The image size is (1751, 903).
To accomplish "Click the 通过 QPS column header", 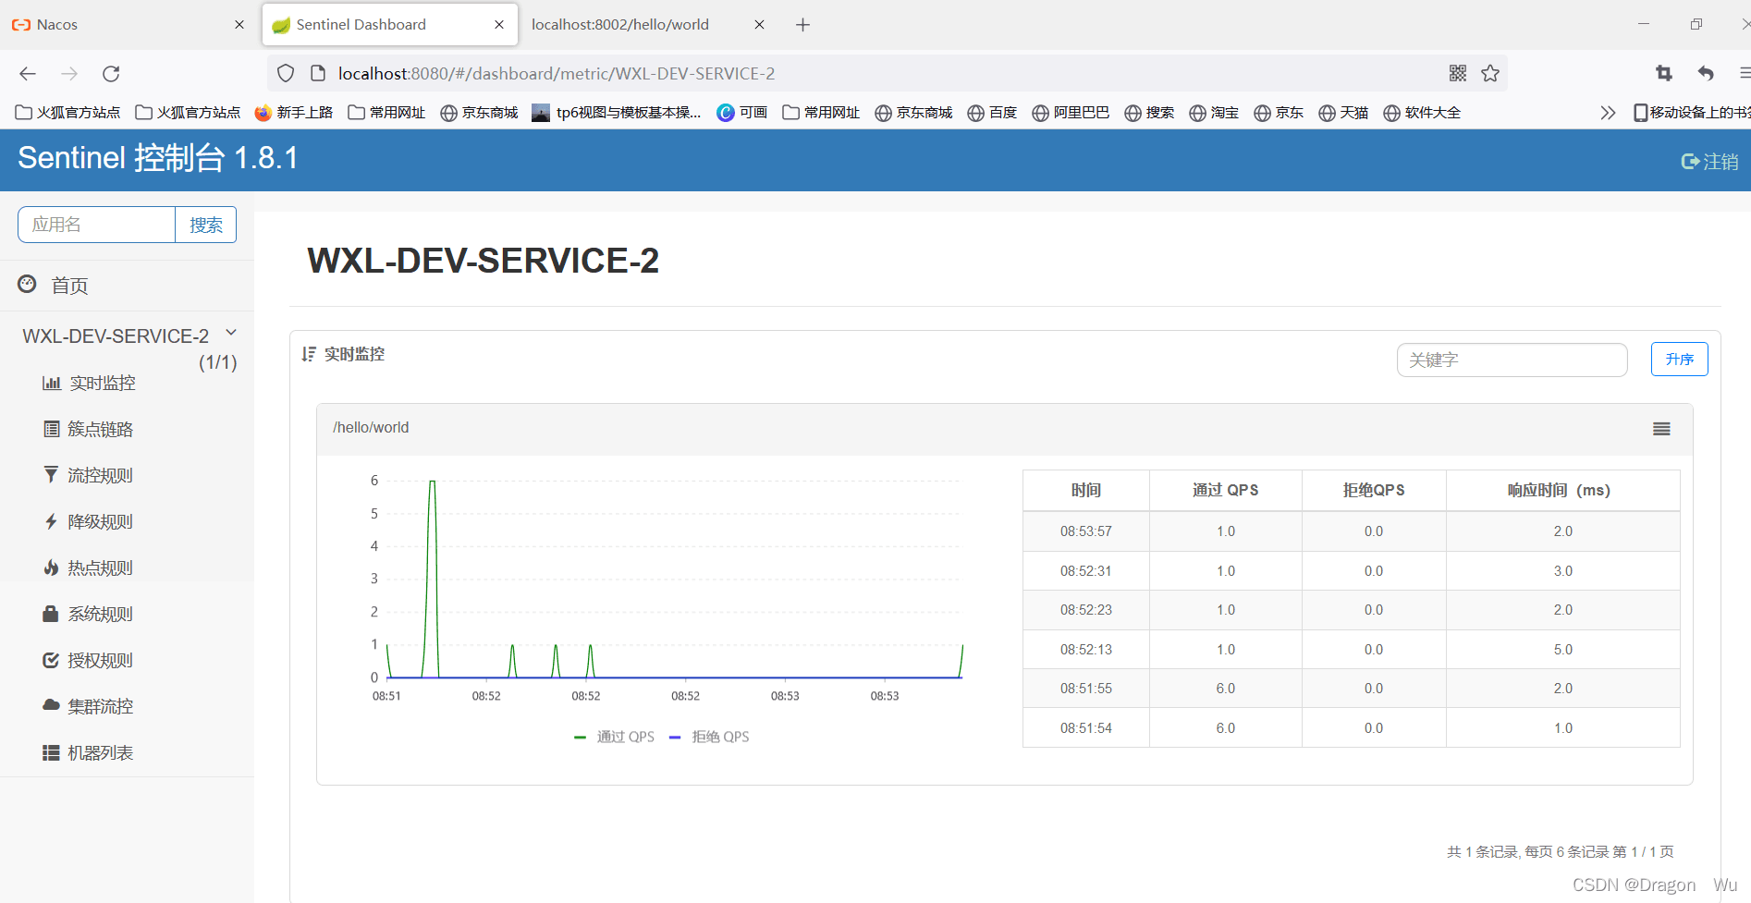I will 1225,490.
